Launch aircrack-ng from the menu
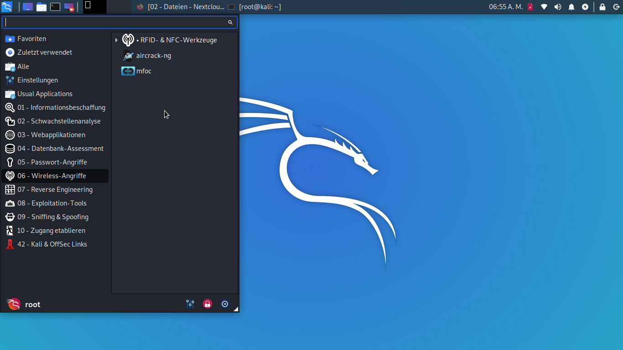Image resolution: width=623 pixels, height=350 pixels. click(x=175, y=56)
